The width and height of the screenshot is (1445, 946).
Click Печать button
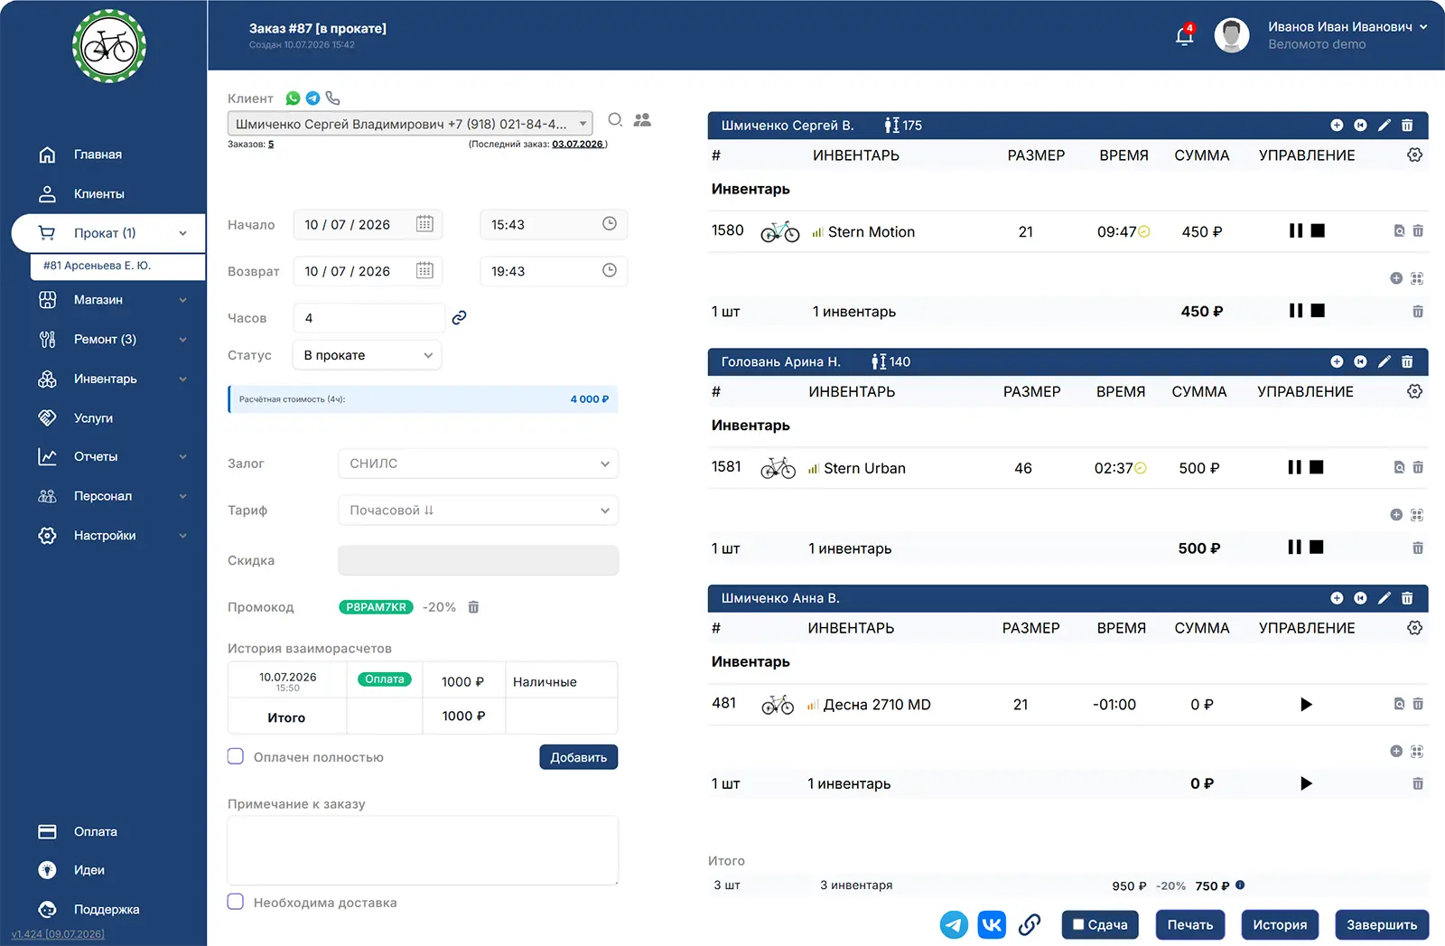point(1190,924)
